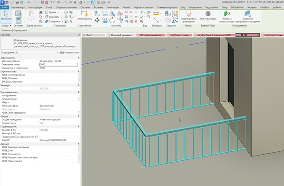This screenshot has width=284, height=186.
Task: Open the Врезка dropdown arrow
Action: click(x=58, y=12)
